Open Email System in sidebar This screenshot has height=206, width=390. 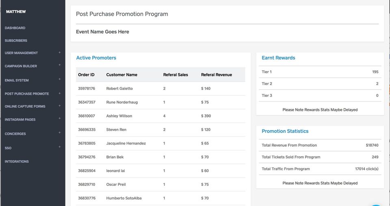pyautogui.click(x=17, y=80)
